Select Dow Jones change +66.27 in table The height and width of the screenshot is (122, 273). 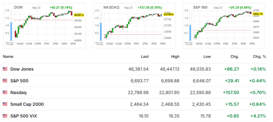[x=231, y=69]
